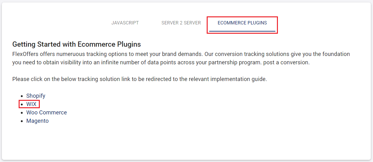Open the SERVER 2 SERVER tab

[x=181, y=23]
